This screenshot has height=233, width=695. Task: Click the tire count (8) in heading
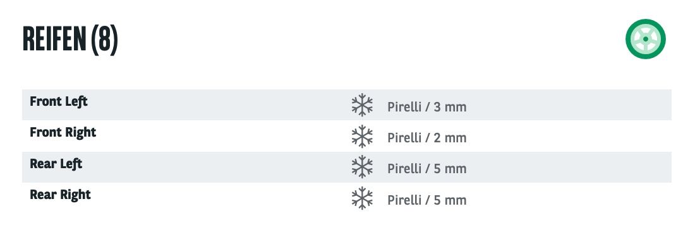pyautogui.click(x=105, y=40)
